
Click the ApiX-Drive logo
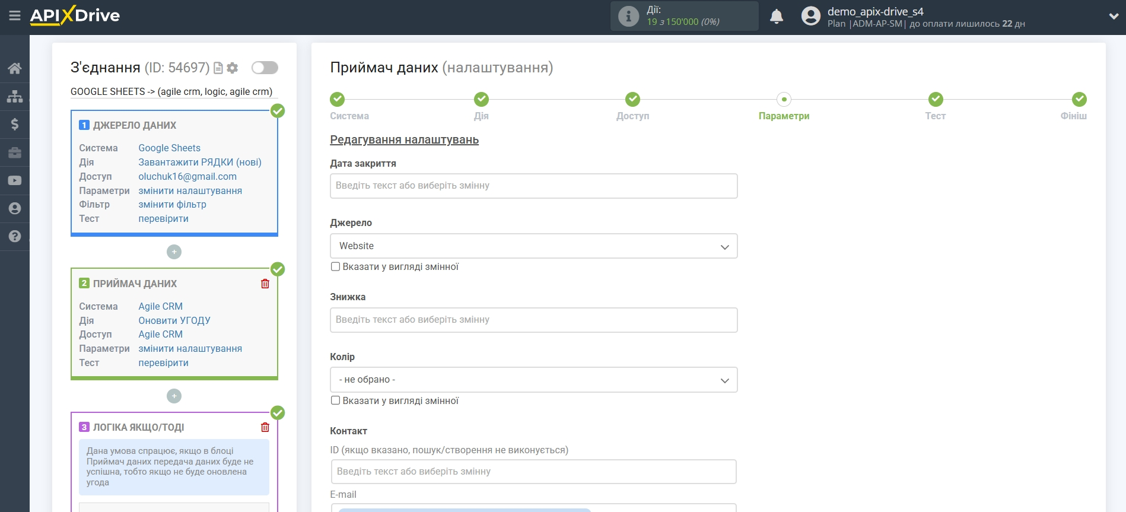tap(75, 15)
